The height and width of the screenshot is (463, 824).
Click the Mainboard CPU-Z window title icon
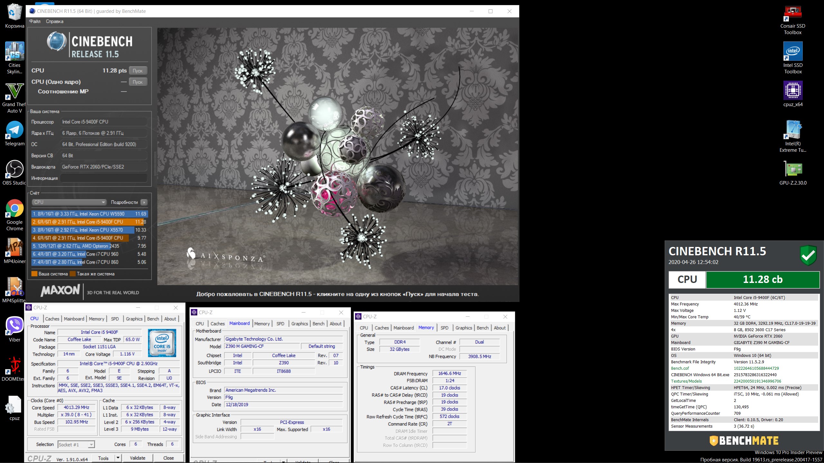coord(194,312)
